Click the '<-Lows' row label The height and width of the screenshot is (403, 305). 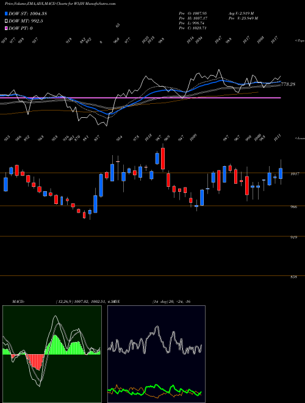pyautogui.click(x=300, y=138)
